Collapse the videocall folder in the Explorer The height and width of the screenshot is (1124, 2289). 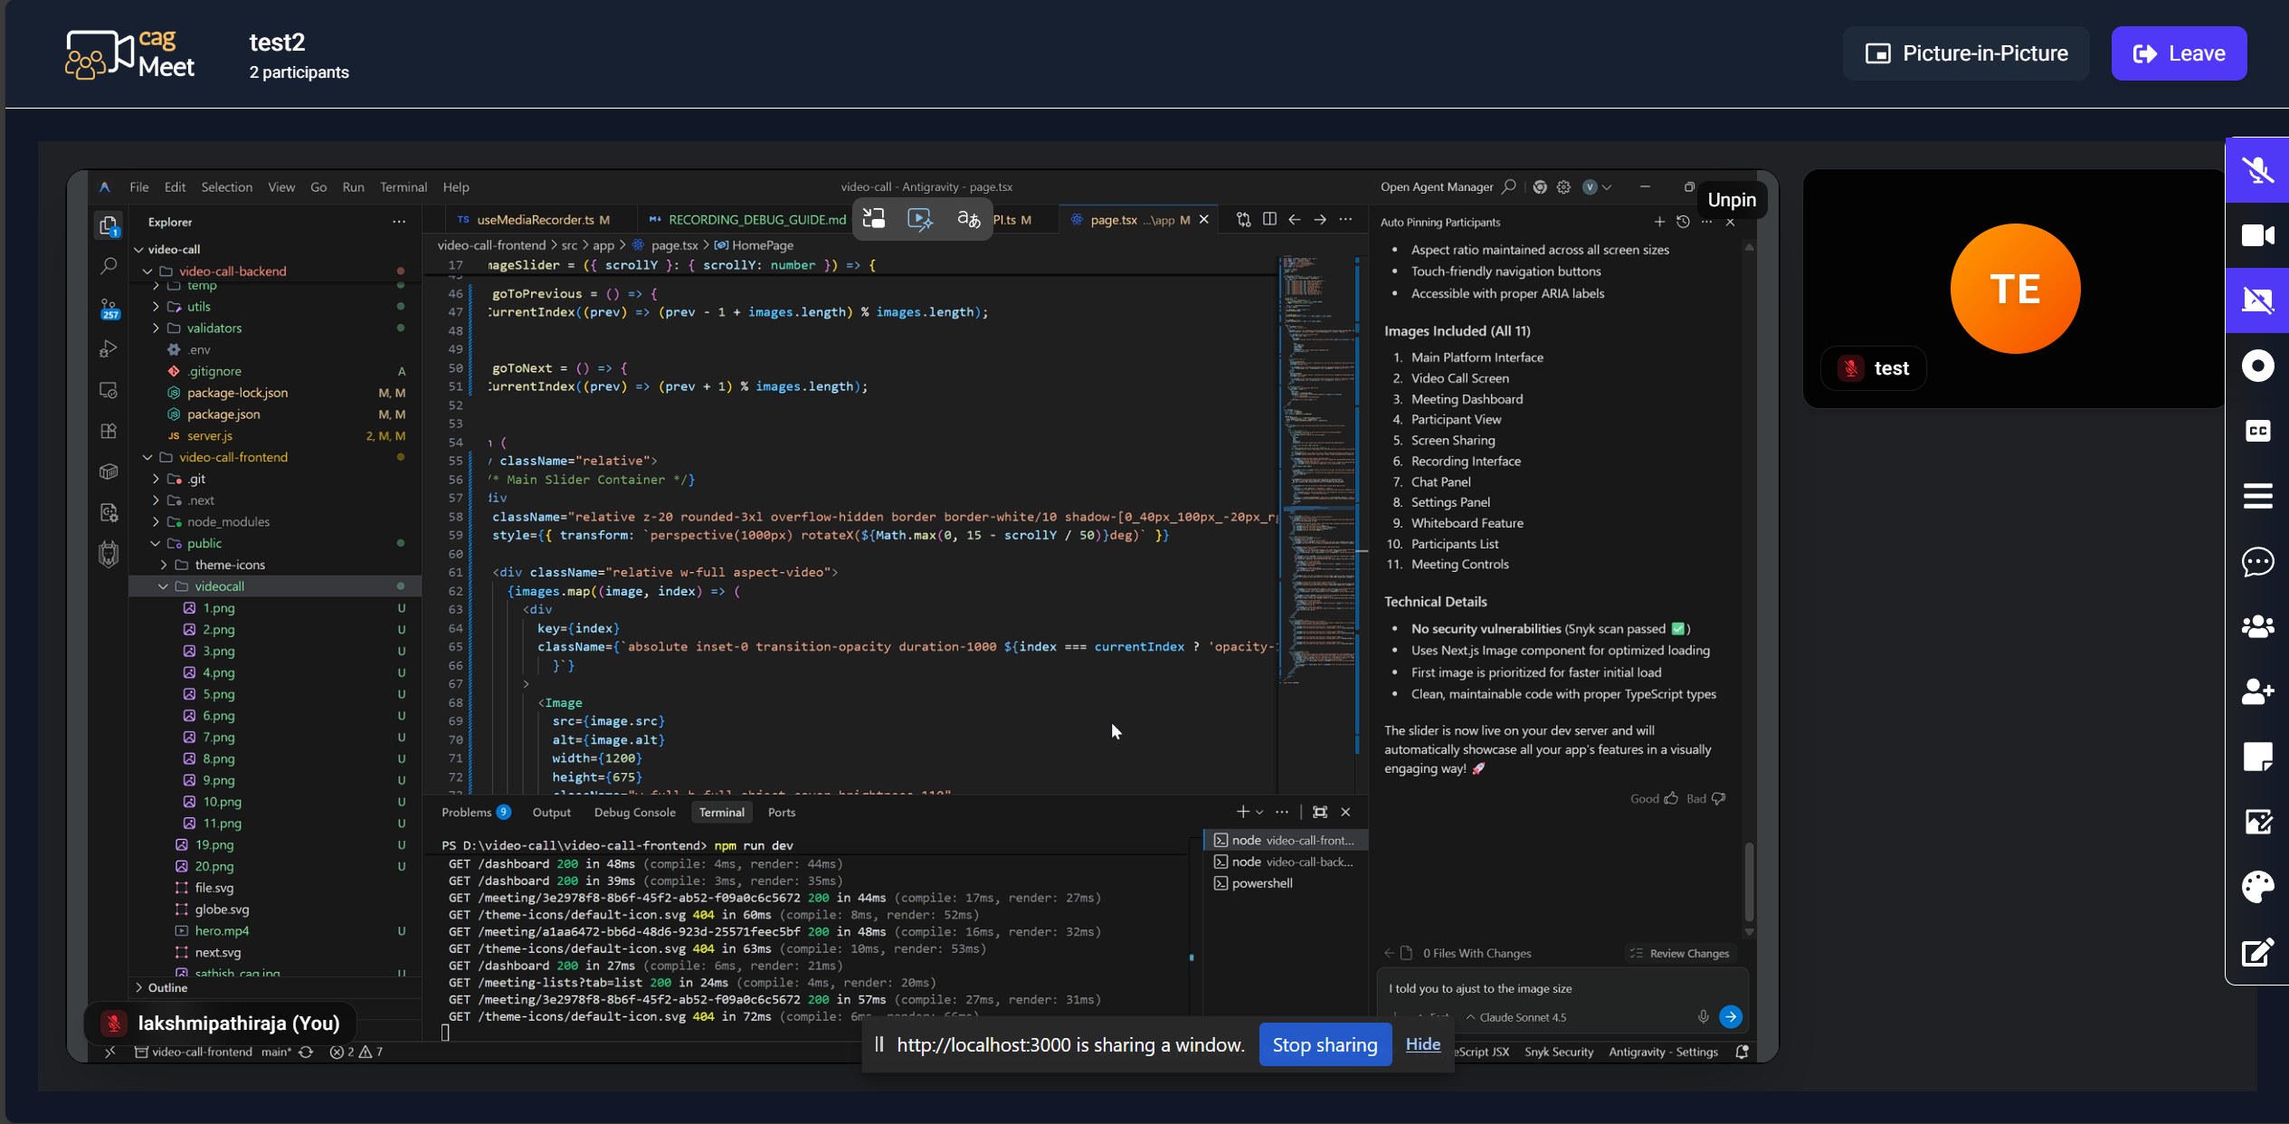[x=164, y=586]
